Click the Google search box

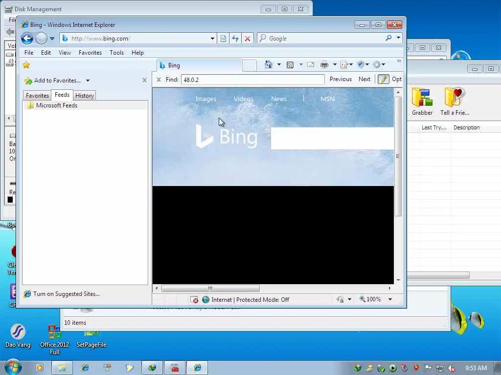[321, 39]
